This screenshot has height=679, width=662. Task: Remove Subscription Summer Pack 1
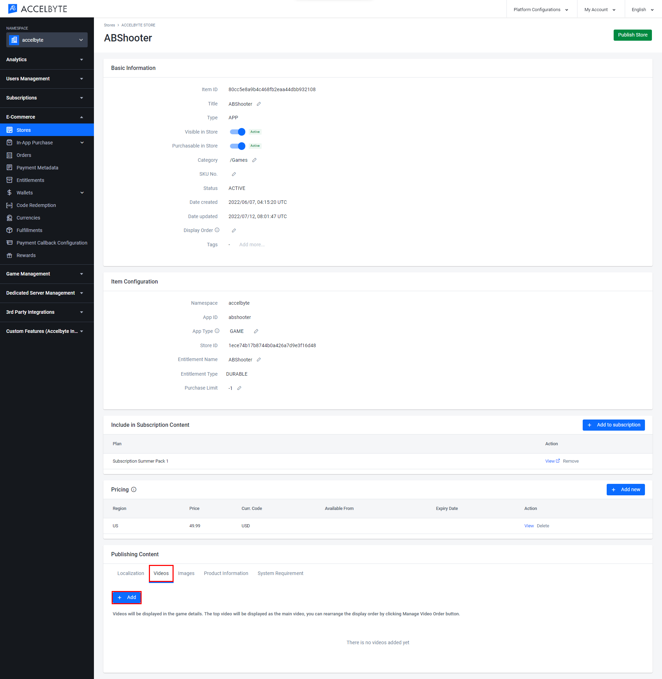[x=571, y=461]
